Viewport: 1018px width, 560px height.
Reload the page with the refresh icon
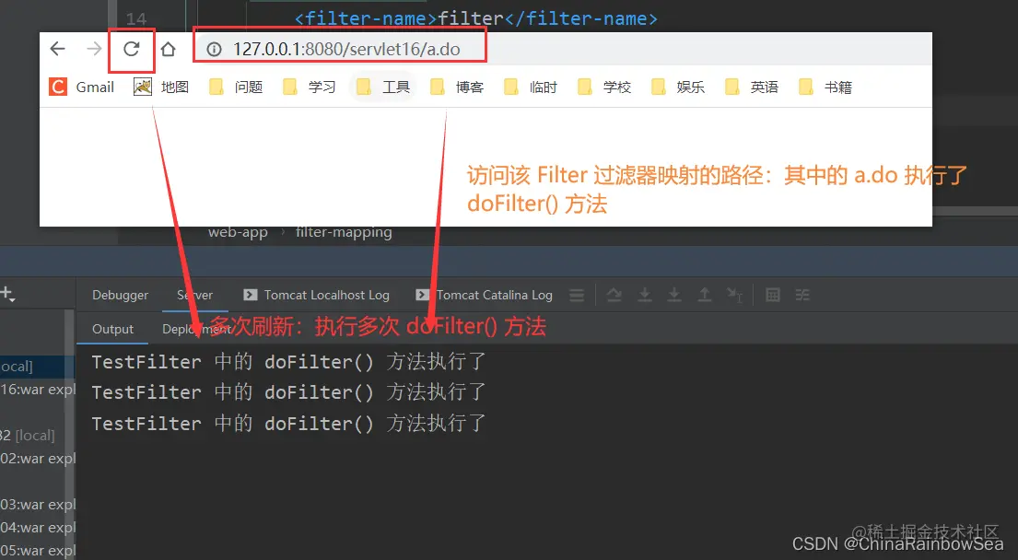point(132,49)
